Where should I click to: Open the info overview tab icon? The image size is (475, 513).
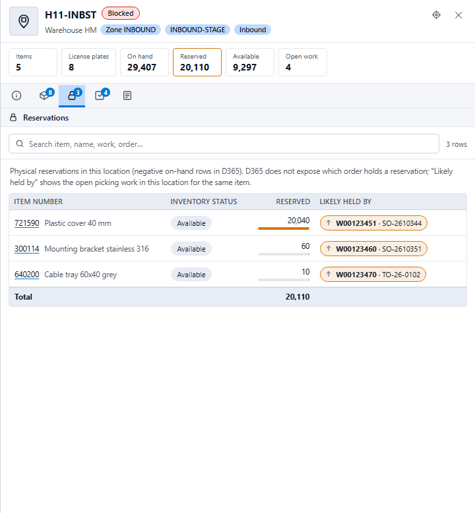[x=16, y=95]
